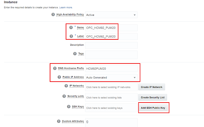The image size is (204, 127).
Task: Open High Availability Policy dropdown
Action: [111, 15]
